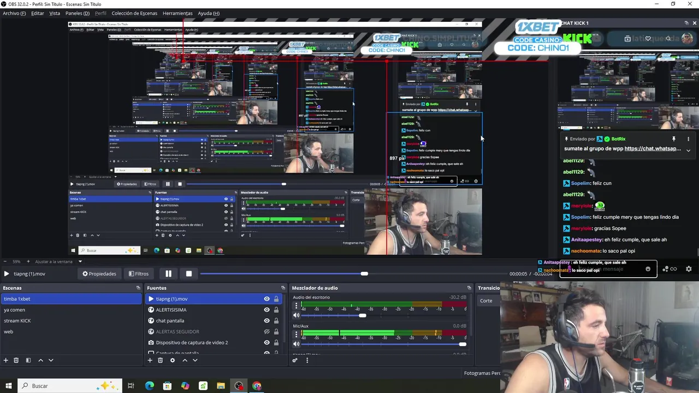The width and height of the screenshot is (699, 393).
Task: Show the ALERTAS SEGUIDOR source
Action: (x=266, y=332)
